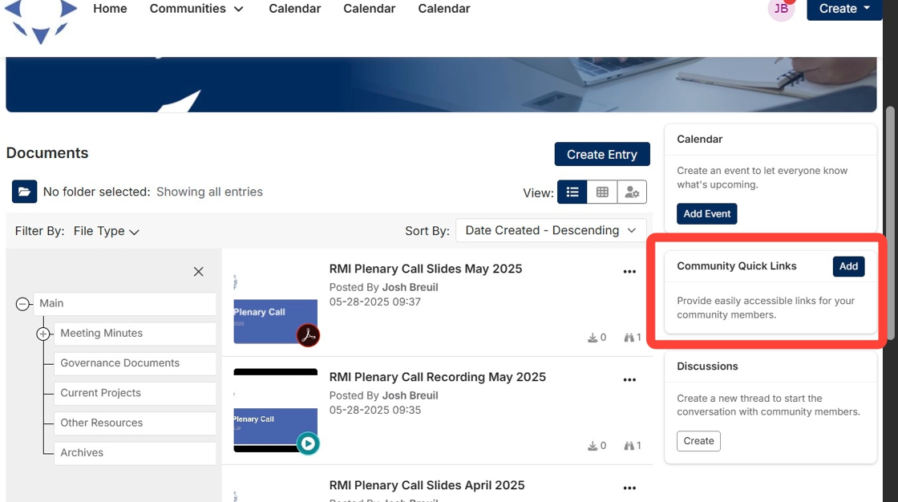
Task: Click the May 2025 recording thumbnail
Action: click(x=276, y=411)
